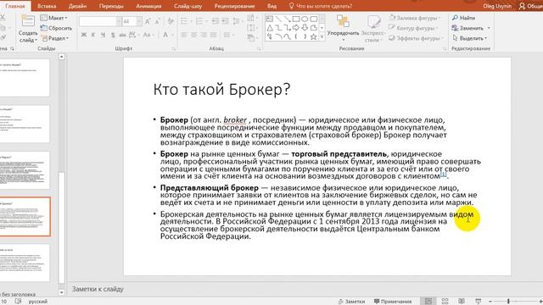543x305 pixels.
Task: Open Заливка фигуры (Shape Fill) dropdown
Action: coord(415,18)
